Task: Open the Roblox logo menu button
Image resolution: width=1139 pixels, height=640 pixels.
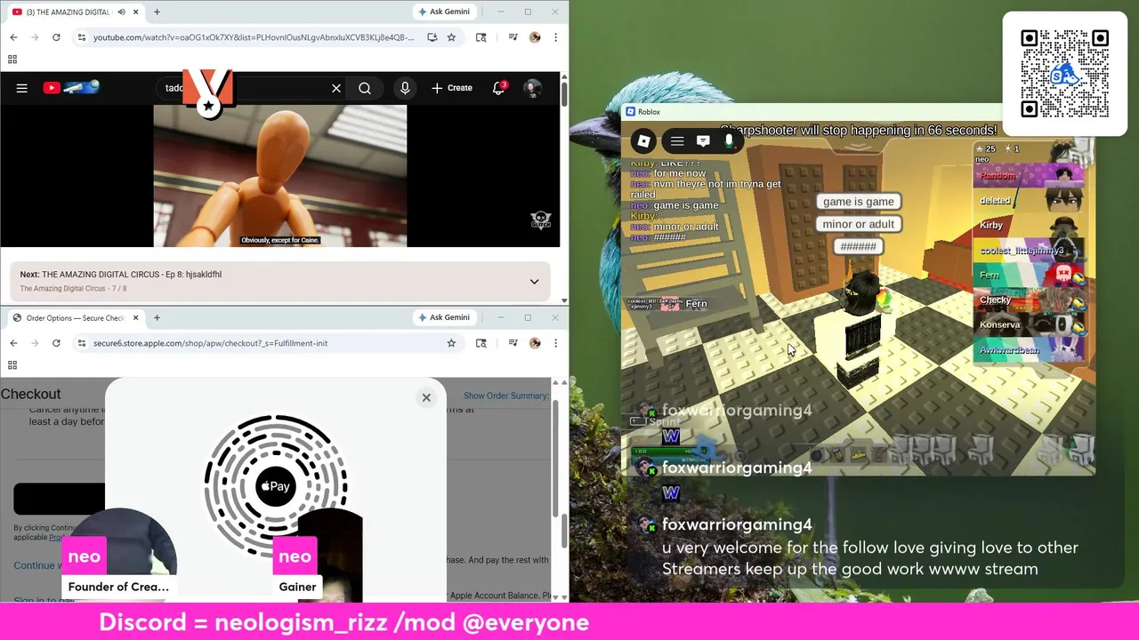Action: (x=643, y=141)
